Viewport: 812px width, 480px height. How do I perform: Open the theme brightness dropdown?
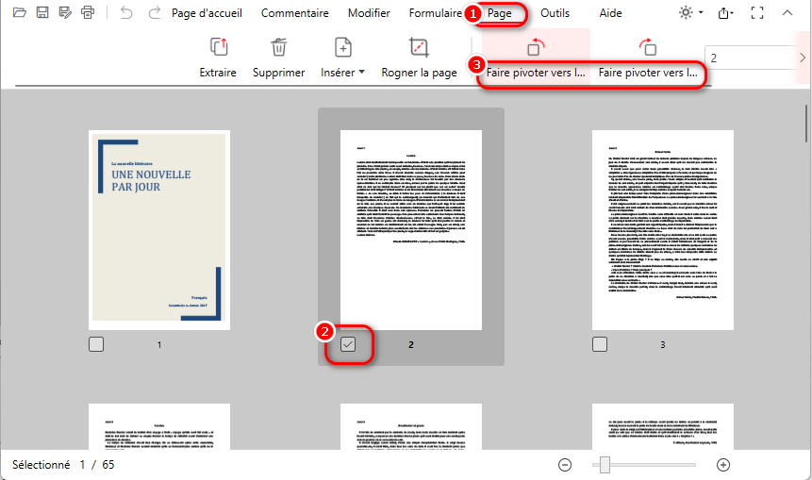[691, 12]
